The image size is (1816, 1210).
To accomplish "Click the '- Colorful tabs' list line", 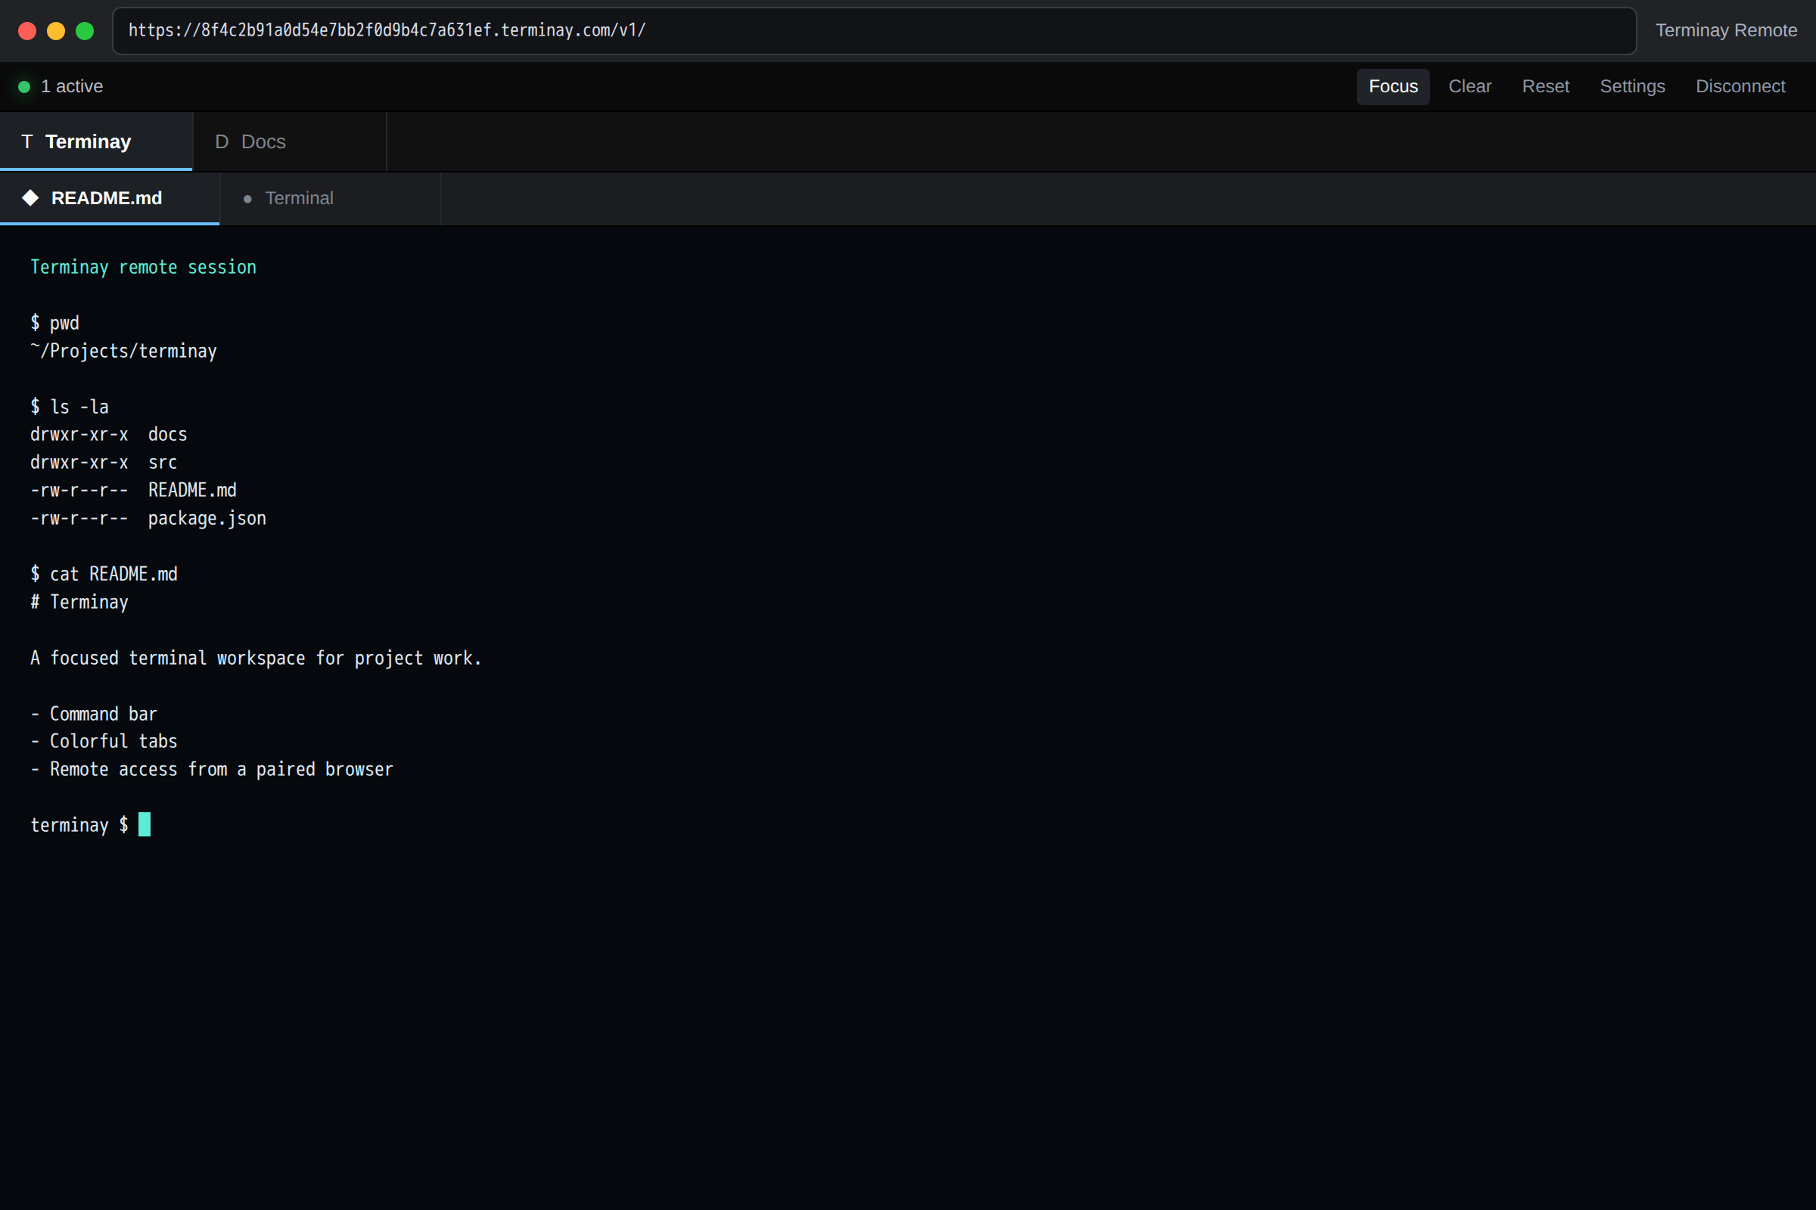I will point(104,742).
